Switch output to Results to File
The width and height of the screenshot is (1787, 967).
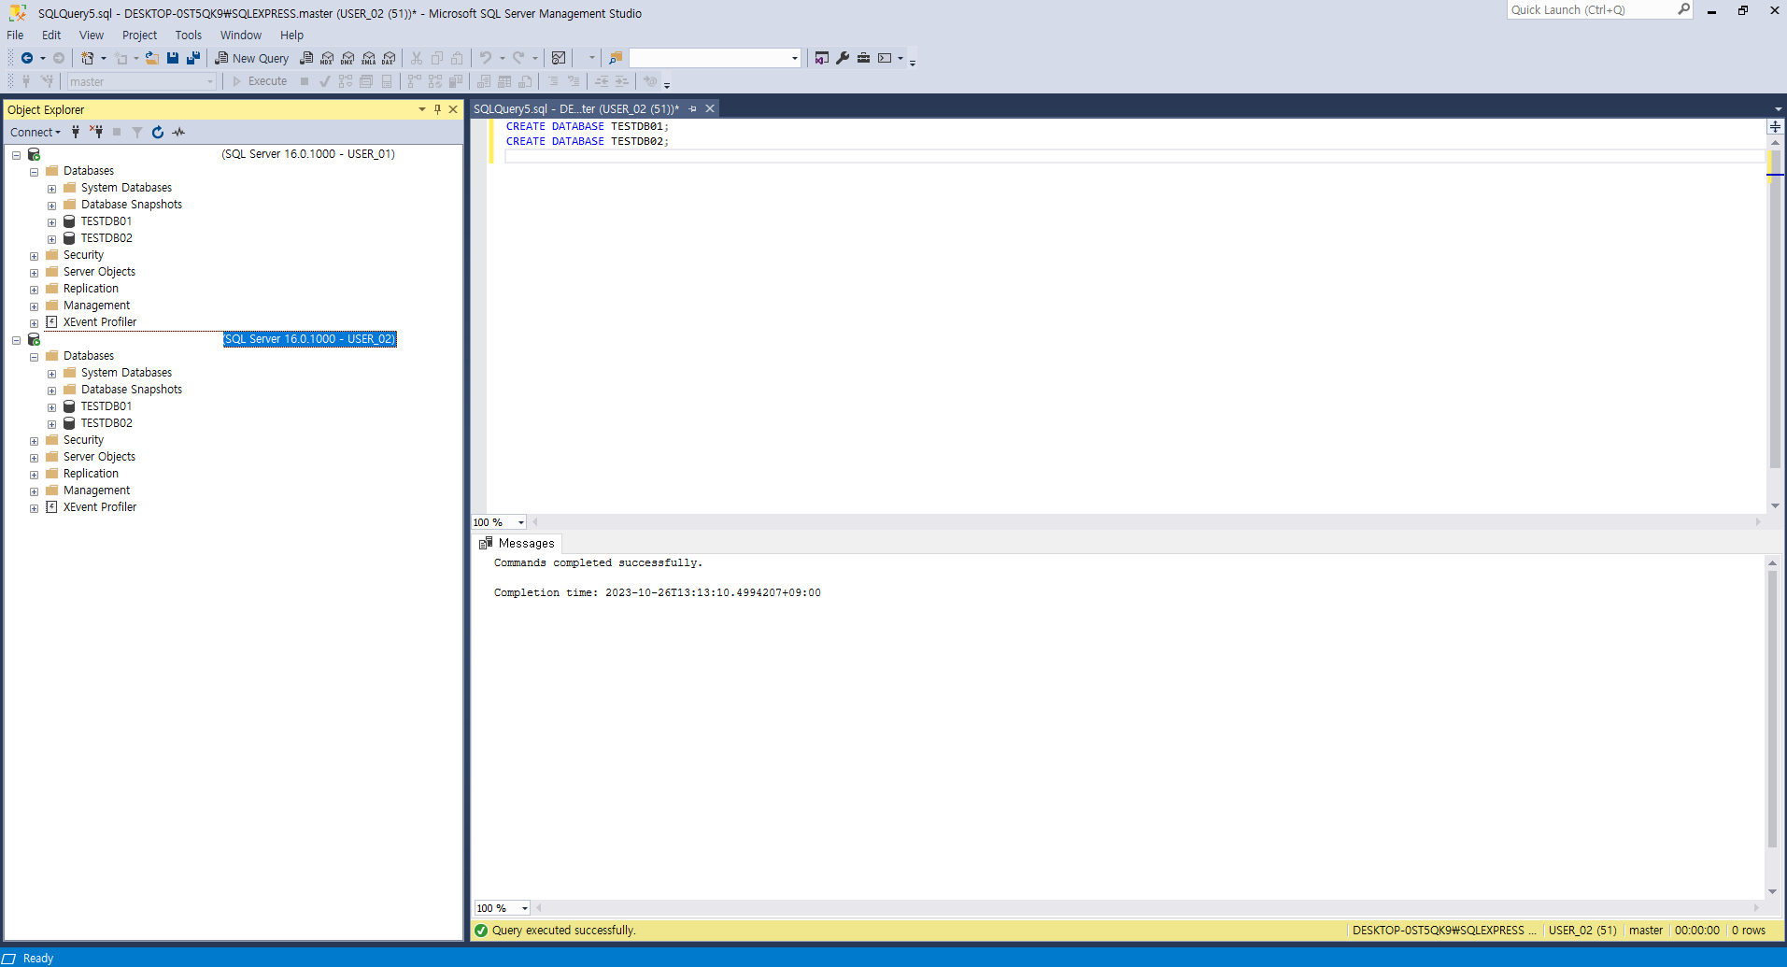525,81
